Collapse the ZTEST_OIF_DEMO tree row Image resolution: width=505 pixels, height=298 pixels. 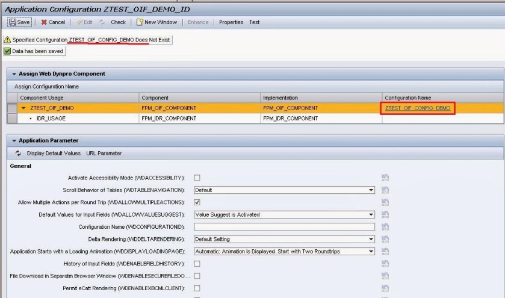tap(23, 108)
